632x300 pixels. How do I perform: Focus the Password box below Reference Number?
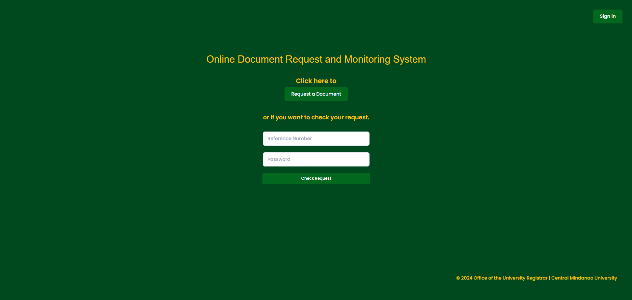coord(316,159)
